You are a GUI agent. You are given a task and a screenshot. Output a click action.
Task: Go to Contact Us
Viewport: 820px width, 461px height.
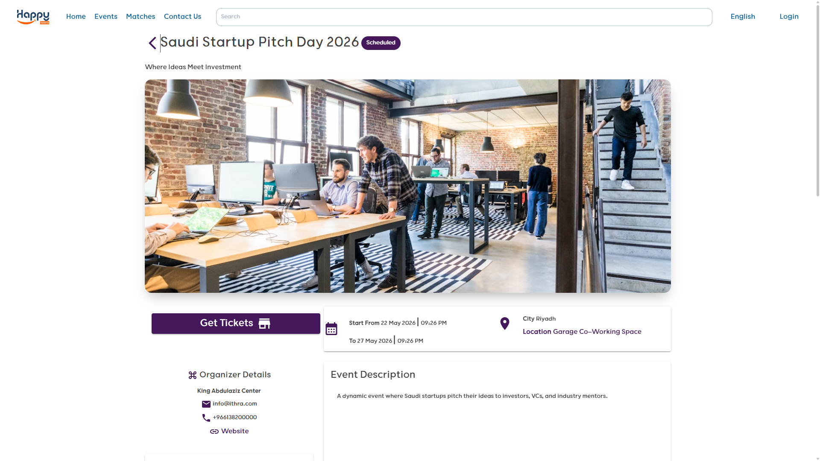click(x=182, y=17)
